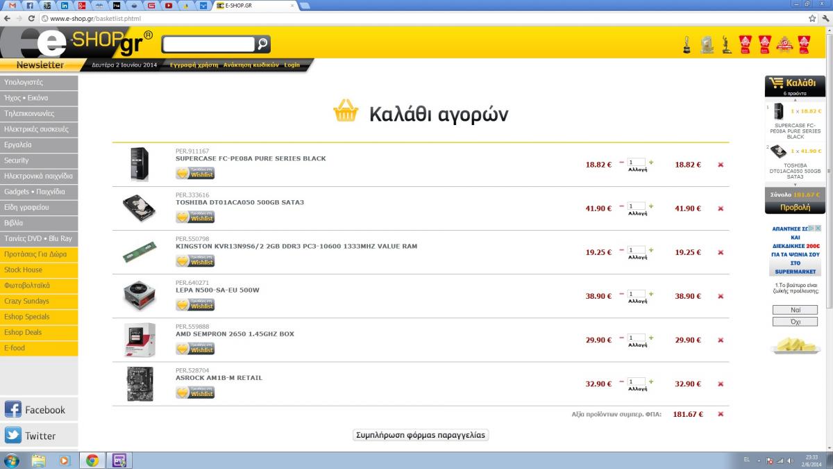This screenshot has width=833, height=469.
Task: Select Εργαλεία sidebar category
Action: tap(39, 145)
